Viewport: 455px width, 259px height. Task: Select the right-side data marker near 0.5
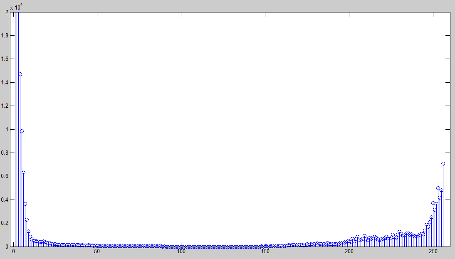pos(438,188)
